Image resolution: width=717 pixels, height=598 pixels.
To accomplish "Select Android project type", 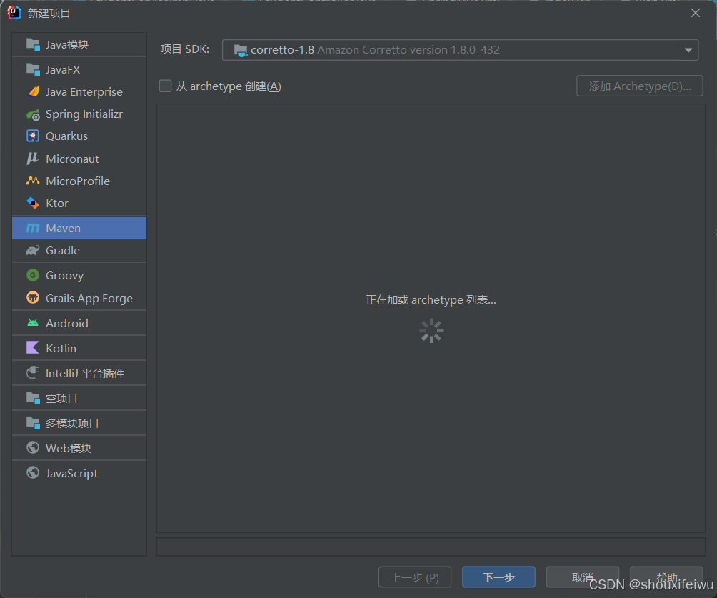I will pyautogui.click(x=79, y=323).
